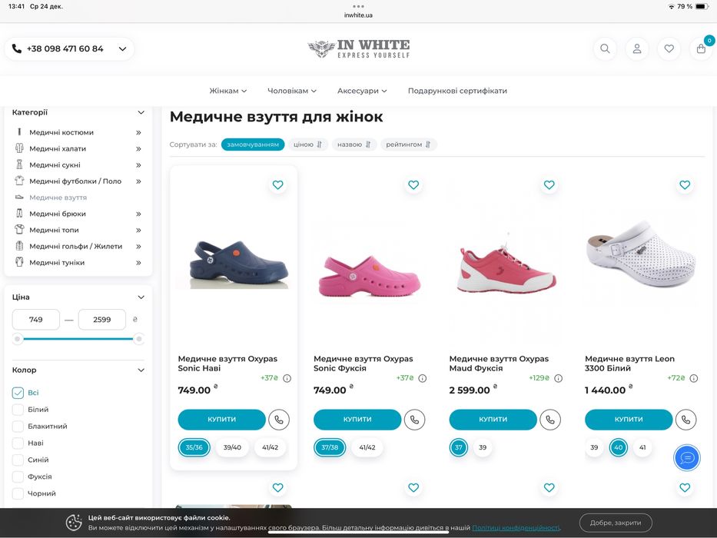Viewport: 717px width, 538px height.
Task: Click the minimum price slider handle
Action: [x=18, y=339]
